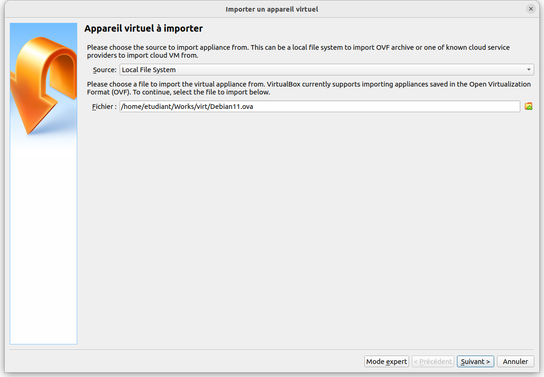Click the Source label
Screen dimensions: 544x377
104,70
